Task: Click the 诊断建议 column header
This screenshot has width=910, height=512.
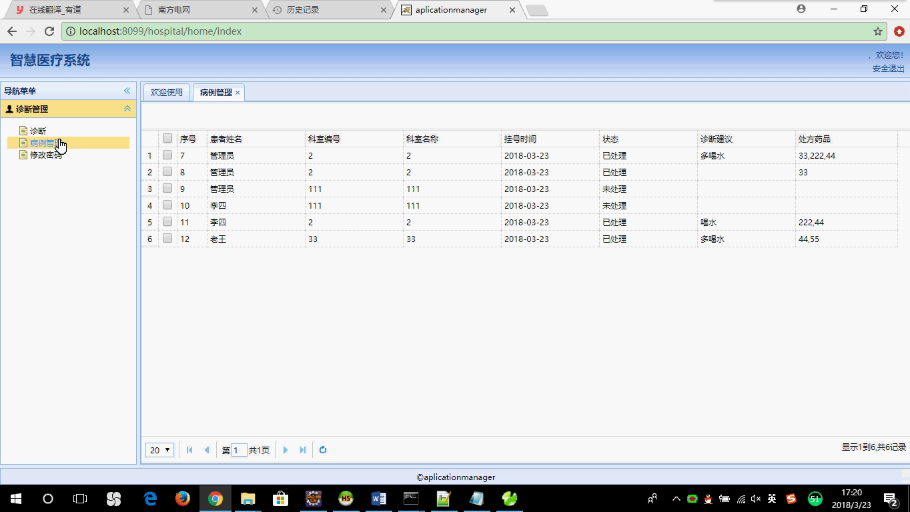Action: (x=747, y=139)
